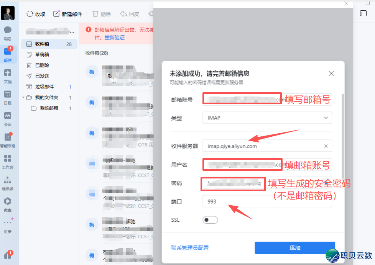This screenshot has height=265, width=375.
Task: Open the 日程 calendar icon
Action: point(8,96)
